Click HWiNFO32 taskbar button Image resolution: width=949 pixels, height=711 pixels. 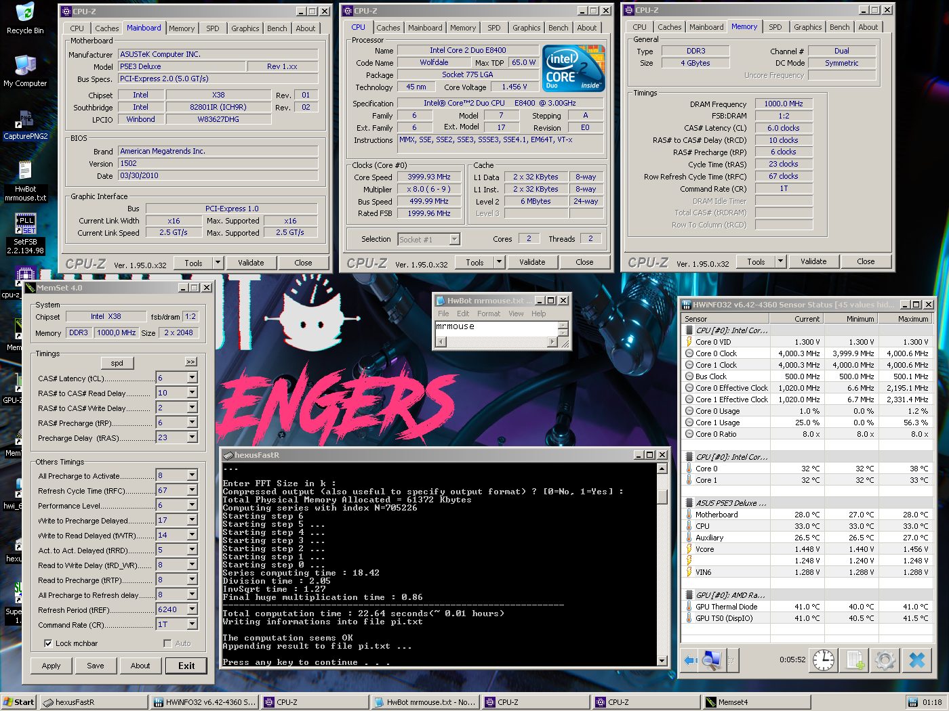tap(205, 702)
